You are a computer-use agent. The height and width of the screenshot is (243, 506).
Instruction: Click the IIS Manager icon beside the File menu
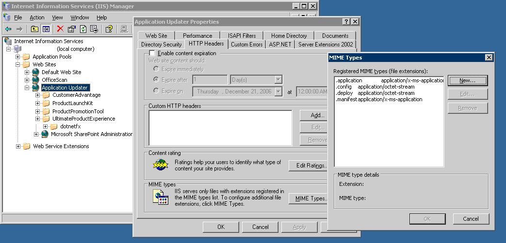(7, 17)
